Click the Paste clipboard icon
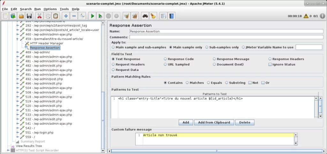This screenshot has height=154, width=327. tap(56, 16)
